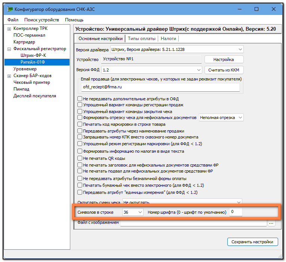Select Фискальный регистратор label in the tree
Viewport: 286px width, 262px height.
coord(40,49)
